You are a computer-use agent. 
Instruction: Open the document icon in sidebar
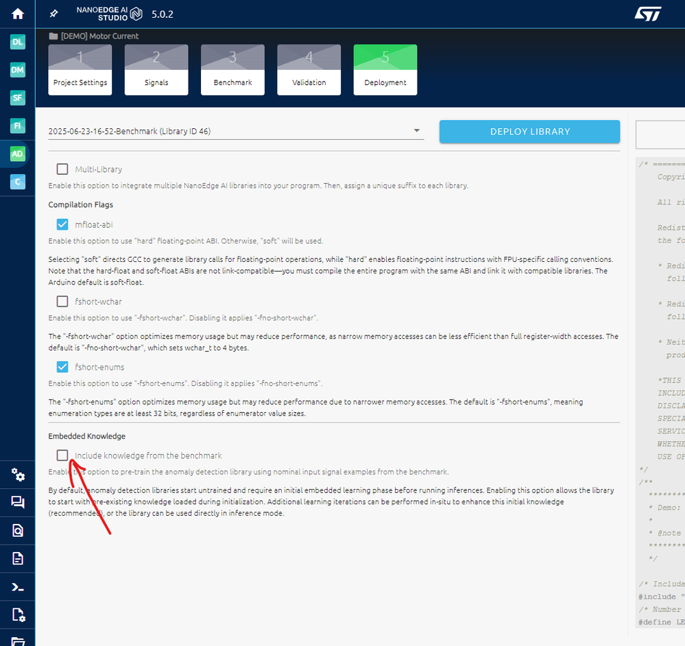[17, 558]
